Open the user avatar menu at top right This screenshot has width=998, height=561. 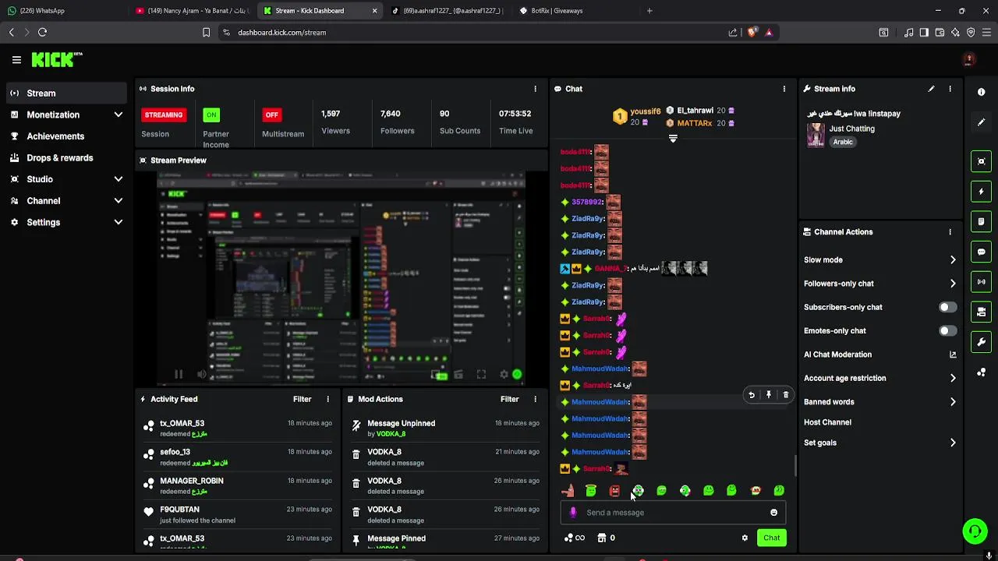pyautogui.click(x=969, y=59)
